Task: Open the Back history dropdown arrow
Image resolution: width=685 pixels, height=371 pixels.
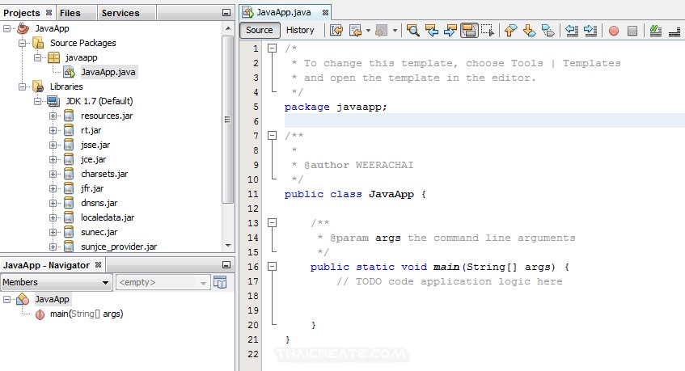Action: tap(368, 30)
